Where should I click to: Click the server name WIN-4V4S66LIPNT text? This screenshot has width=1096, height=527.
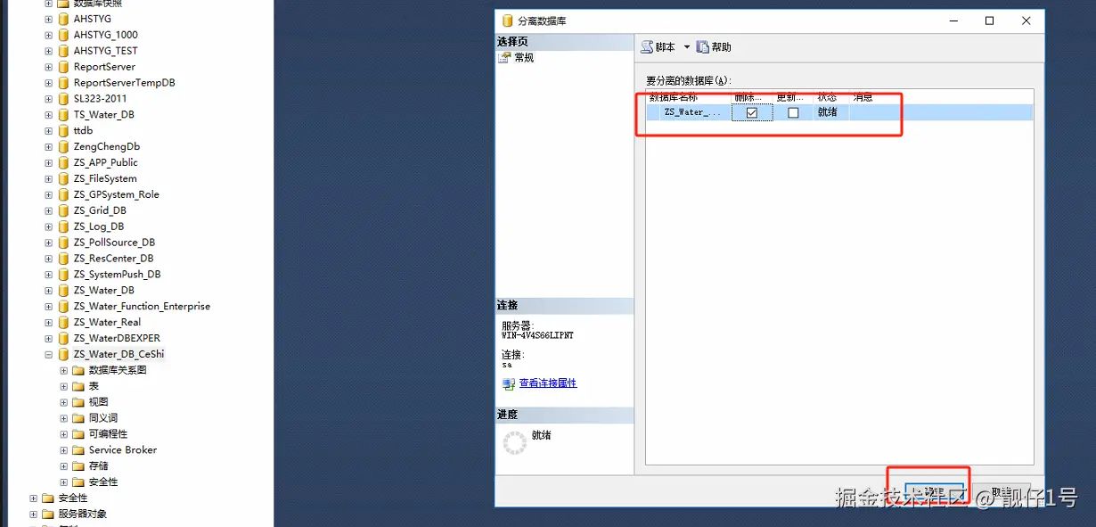[x=538, y=336]
